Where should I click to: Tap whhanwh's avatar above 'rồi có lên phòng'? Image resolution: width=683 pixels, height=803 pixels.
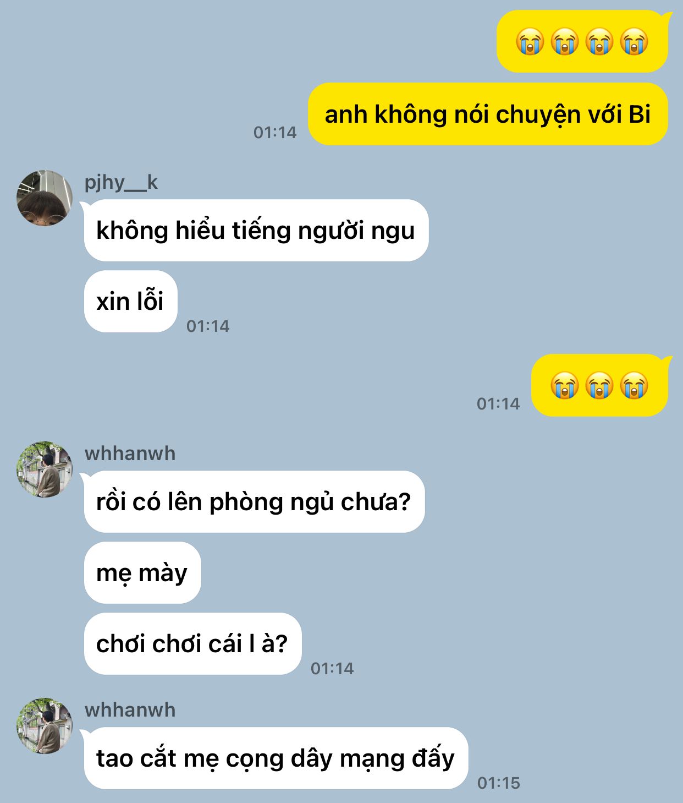(45, 469)
